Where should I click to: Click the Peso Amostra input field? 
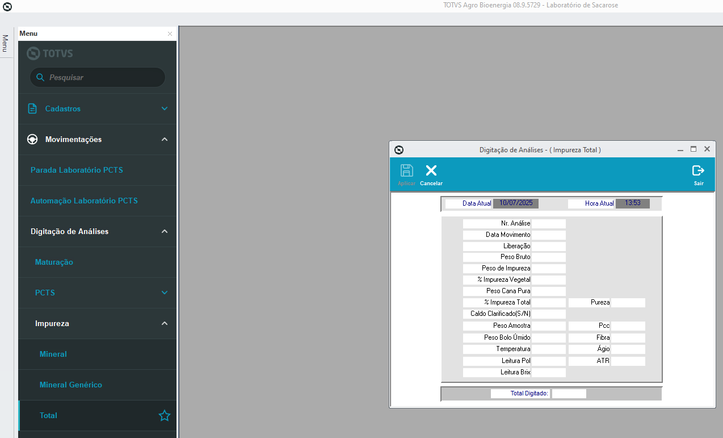pyautogui.click(x=549, y=326)
